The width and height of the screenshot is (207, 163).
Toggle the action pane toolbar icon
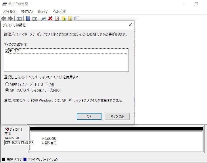[x=35, y=19]
